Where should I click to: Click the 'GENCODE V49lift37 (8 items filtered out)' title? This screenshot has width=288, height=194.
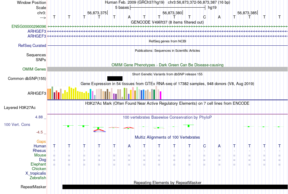(167, 22)
